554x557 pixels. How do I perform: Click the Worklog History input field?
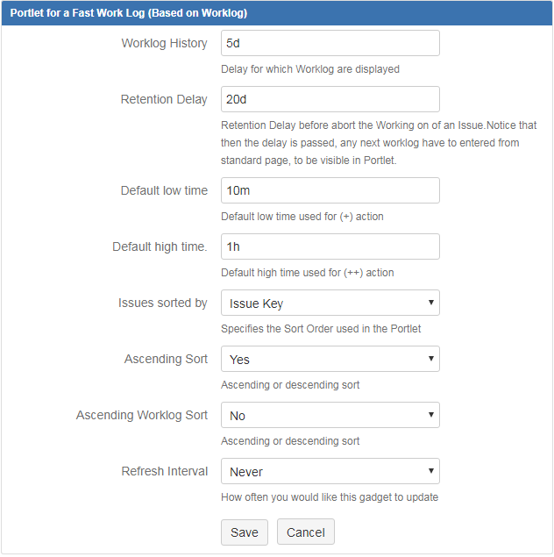[330, 43]
